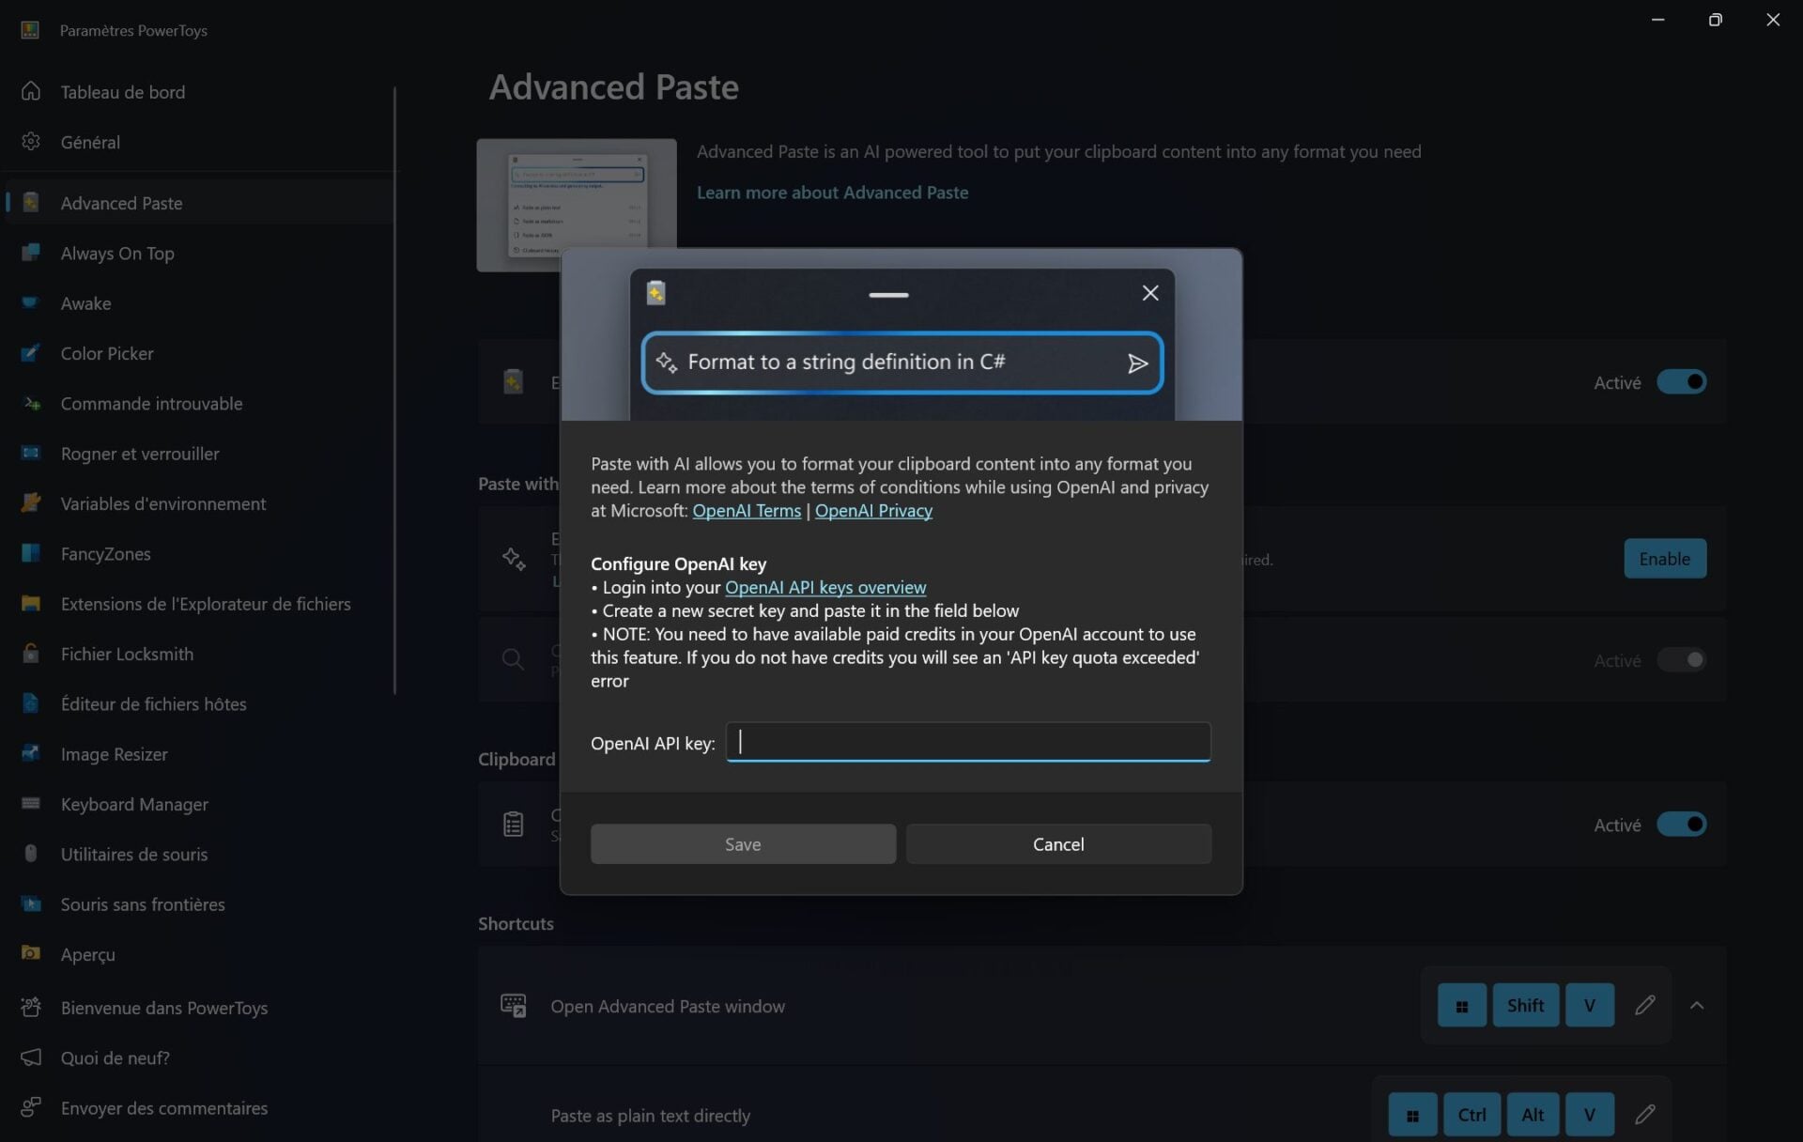
Task: Click the PowerToys app icon in title bar
Action: [x=30, y=30]
